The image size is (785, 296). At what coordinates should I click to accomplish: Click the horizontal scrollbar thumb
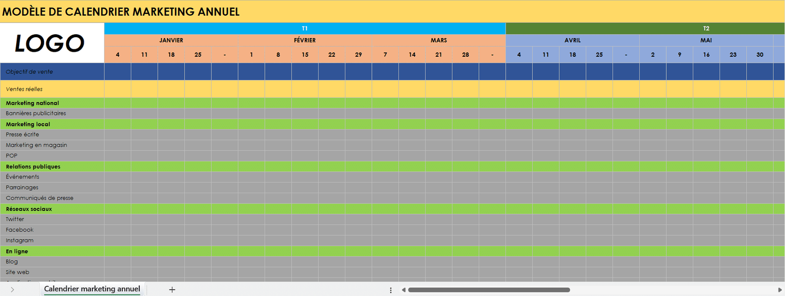[489, 290]
